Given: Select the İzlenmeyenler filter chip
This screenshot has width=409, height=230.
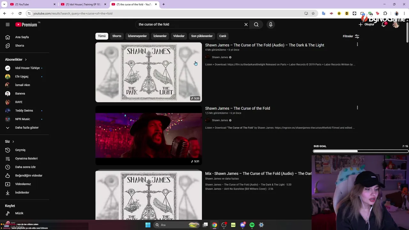Looking at the screenshot, I should pyautogui.click(x=137, y=36).
